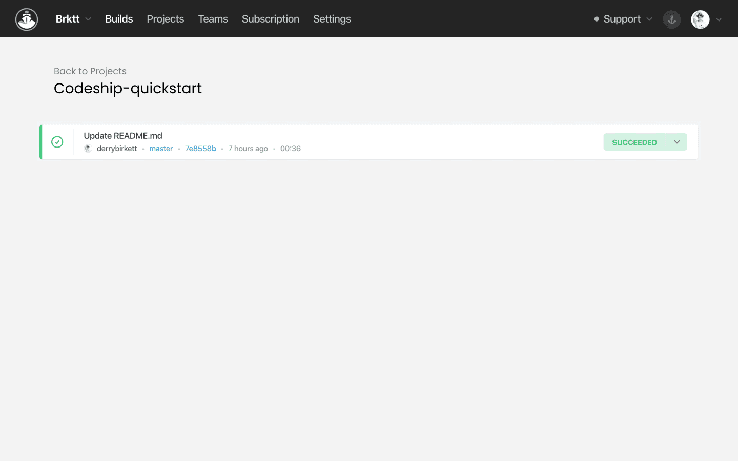The height and width of the screenshot is (461, 738).
Task: Click the Codeship-quickstart project title
Action: pos(128,88)
